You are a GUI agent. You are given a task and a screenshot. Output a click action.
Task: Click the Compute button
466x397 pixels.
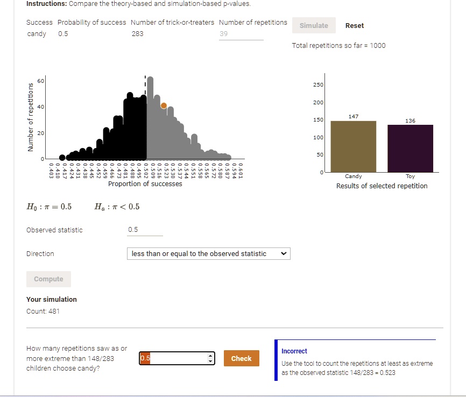coord(48,279)
